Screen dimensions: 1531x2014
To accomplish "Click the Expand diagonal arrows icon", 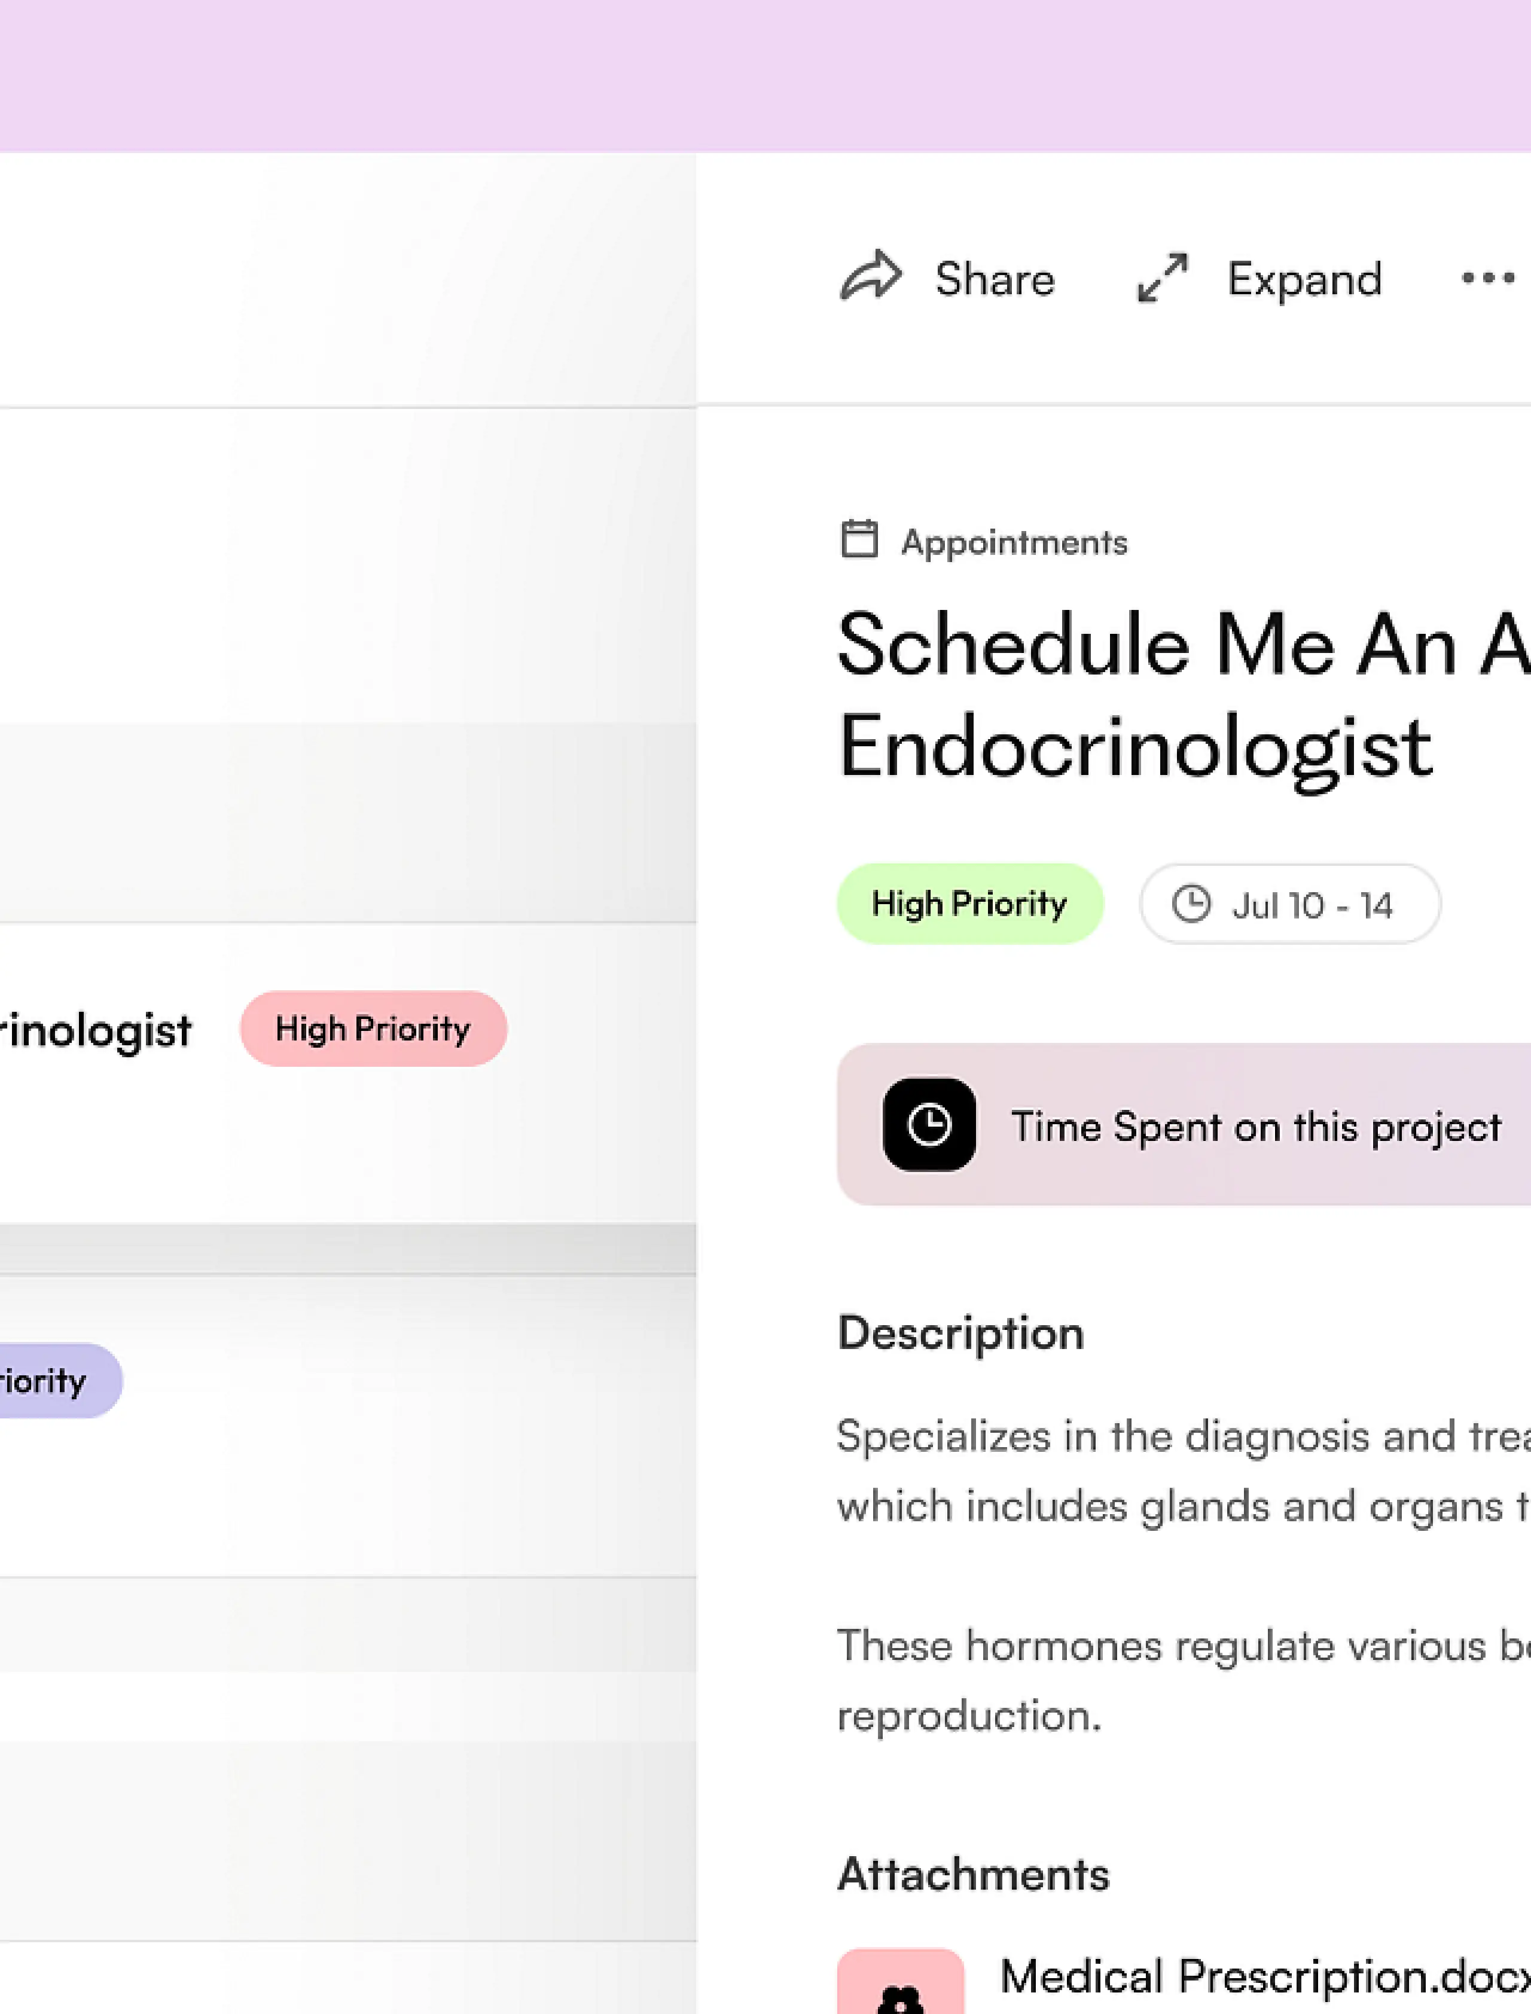I will coord(1162,277).
